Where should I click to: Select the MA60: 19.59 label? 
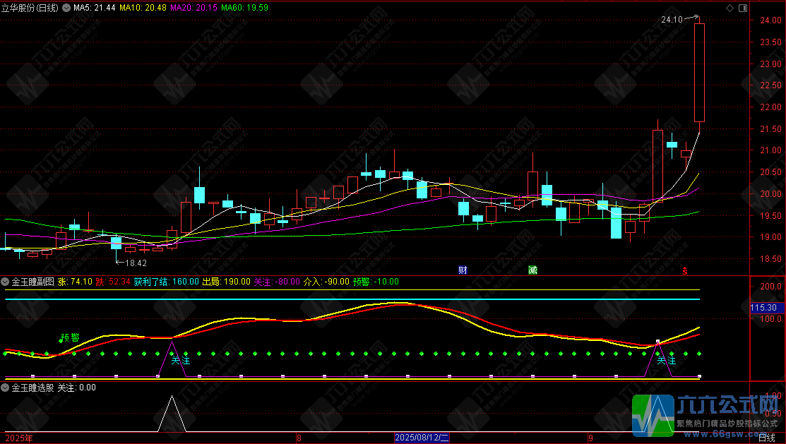click(x=244, y=8)
